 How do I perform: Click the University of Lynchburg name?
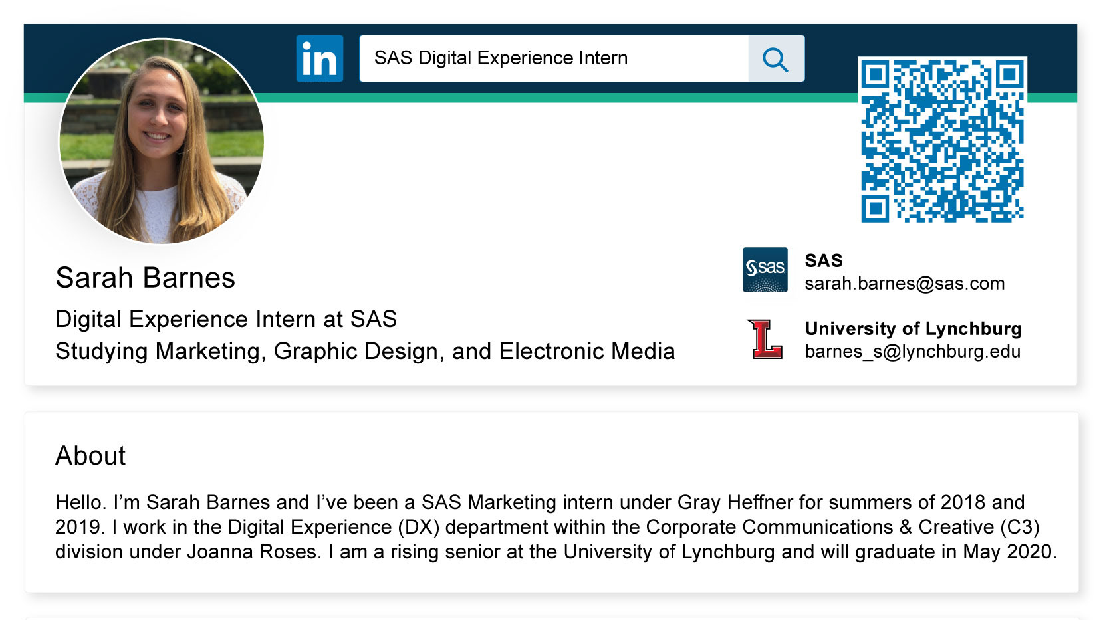(913, 328)
